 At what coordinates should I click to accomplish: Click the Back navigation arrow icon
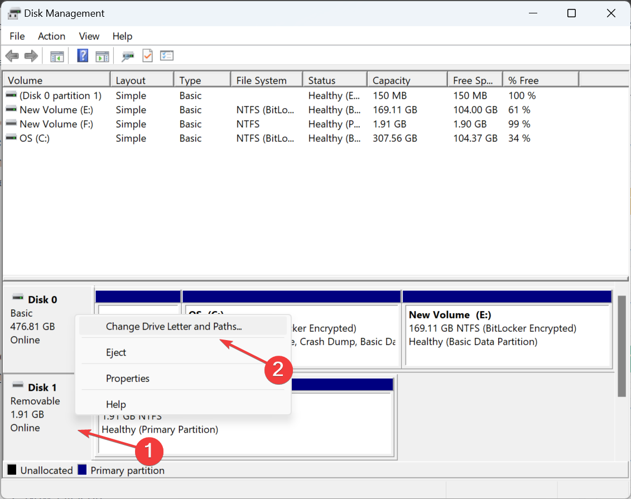pos(12,55)
